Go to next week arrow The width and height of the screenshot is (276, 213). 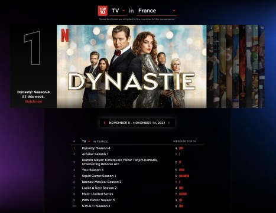169,123
